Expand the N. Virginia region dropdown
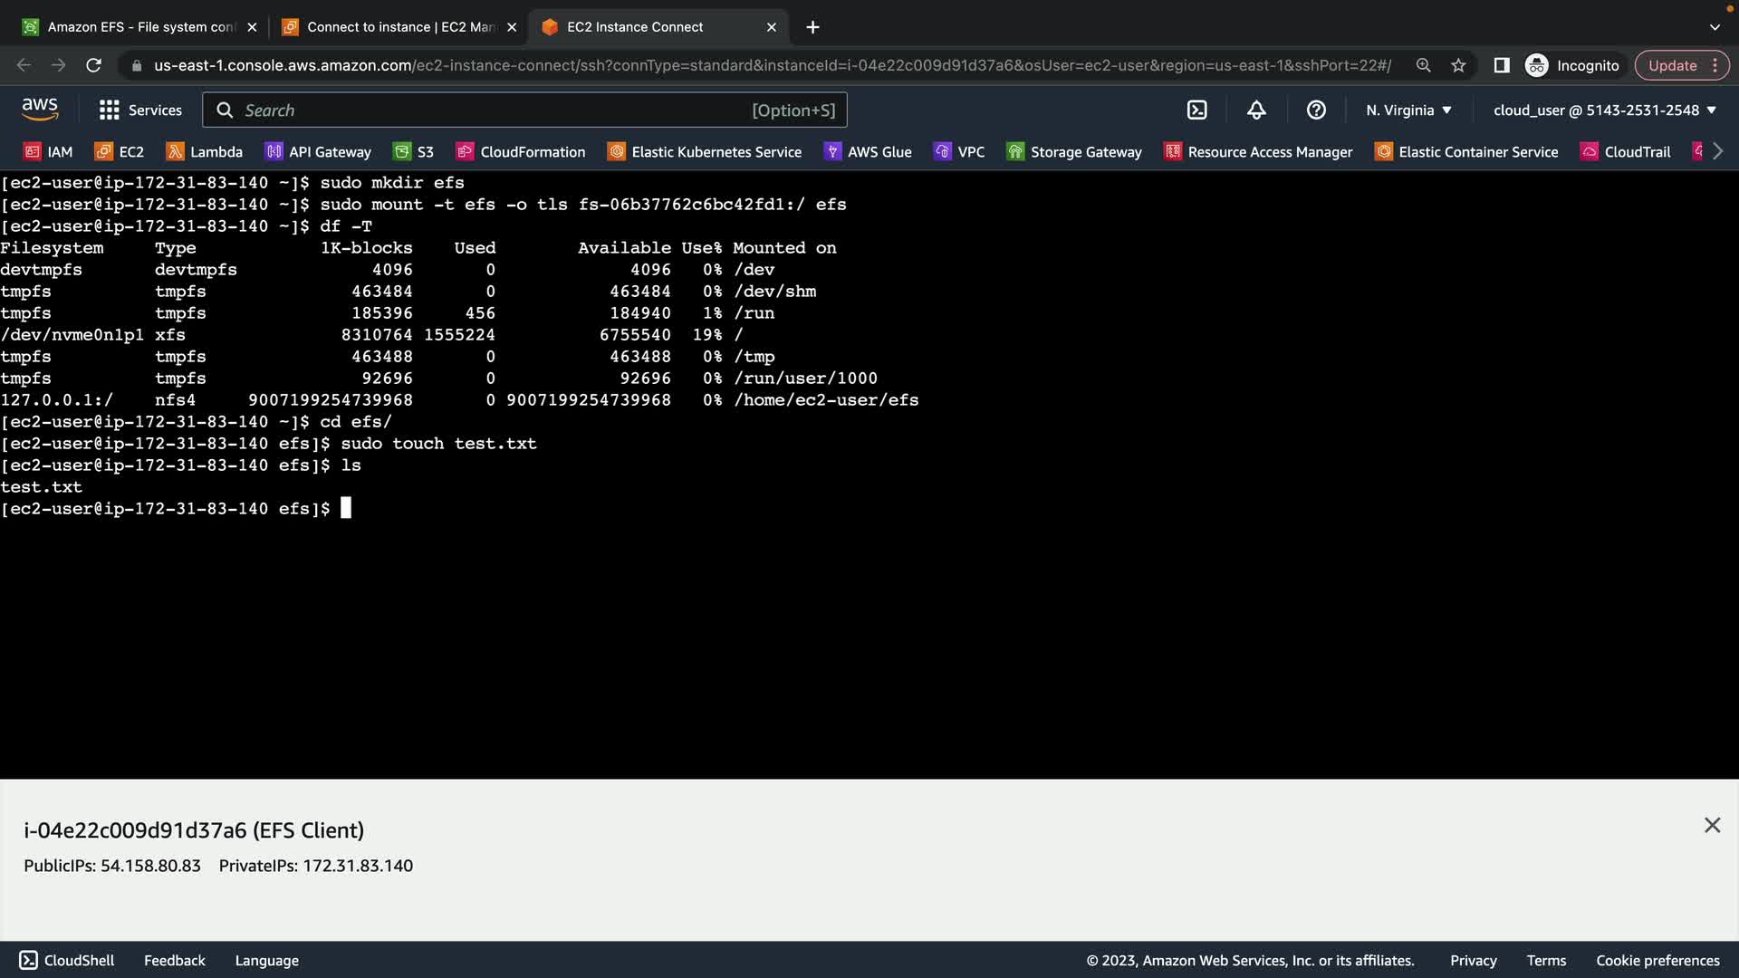The height and width of the screenshot is (978, 1739). 1408,110
